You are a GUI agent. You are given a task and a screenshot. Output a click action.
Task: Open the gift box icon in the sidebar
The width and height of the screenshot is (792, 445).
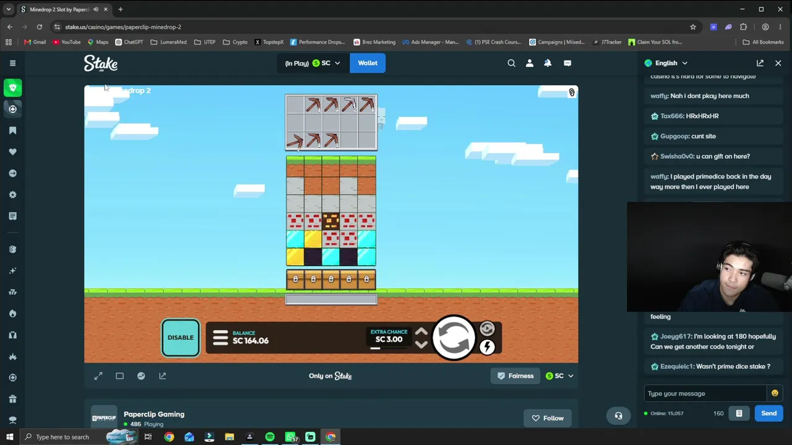click(12, 399)
